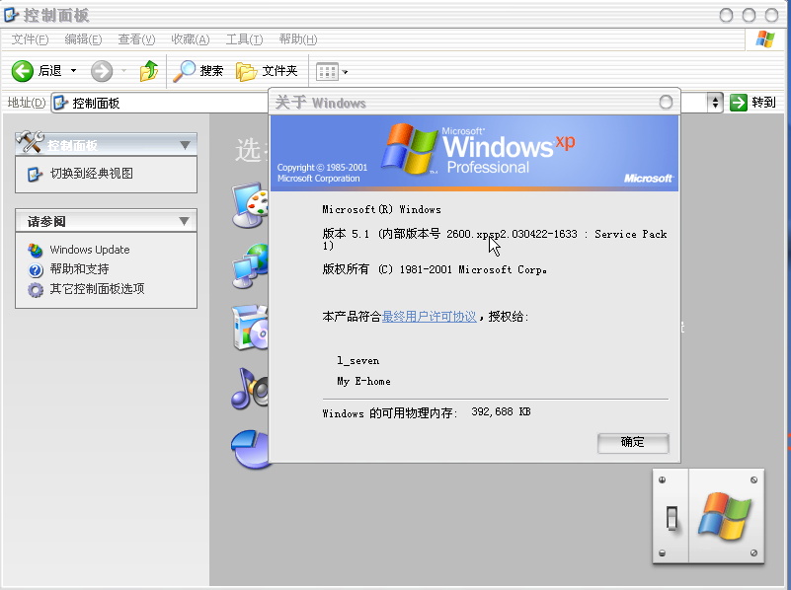This screenshot has height=590, width=791.
Task: Open the 帮助(H) menu
Action: [x=298, y=39]
